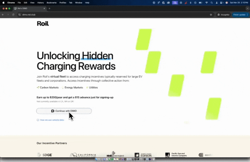
Task: Click the browser forward arrow
Action: pyautogui.click(x=8, y=15)
